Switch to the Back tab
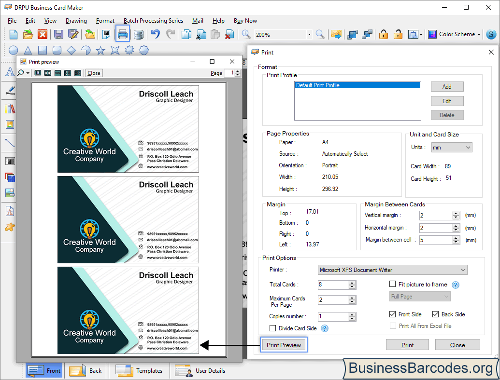The height and width of the screenshot is (380, 500). click(x=86, y=371)
